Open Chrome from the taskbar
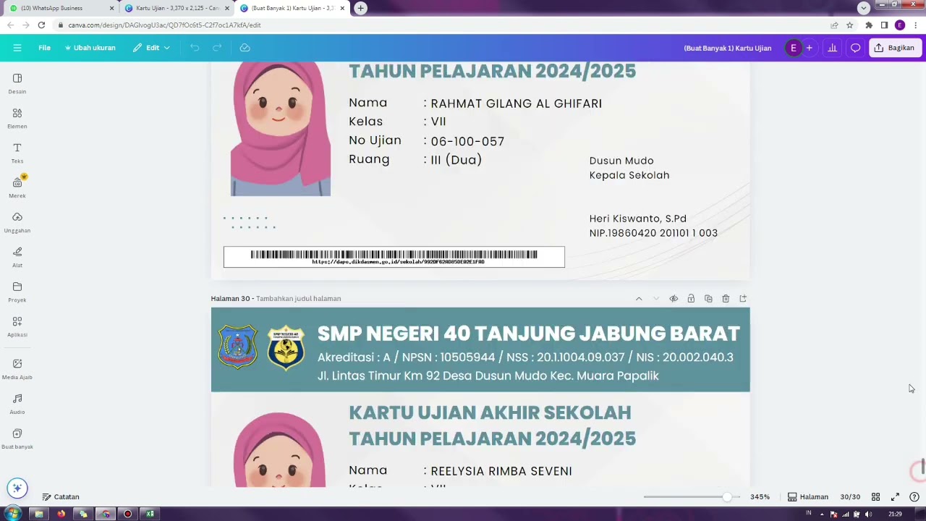This screenshot has height=521, width=926. click(106, 514)
